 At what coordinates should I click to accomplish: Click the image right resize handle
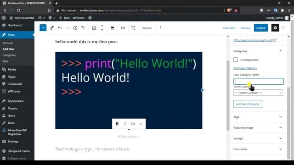(x=202, y=90)
